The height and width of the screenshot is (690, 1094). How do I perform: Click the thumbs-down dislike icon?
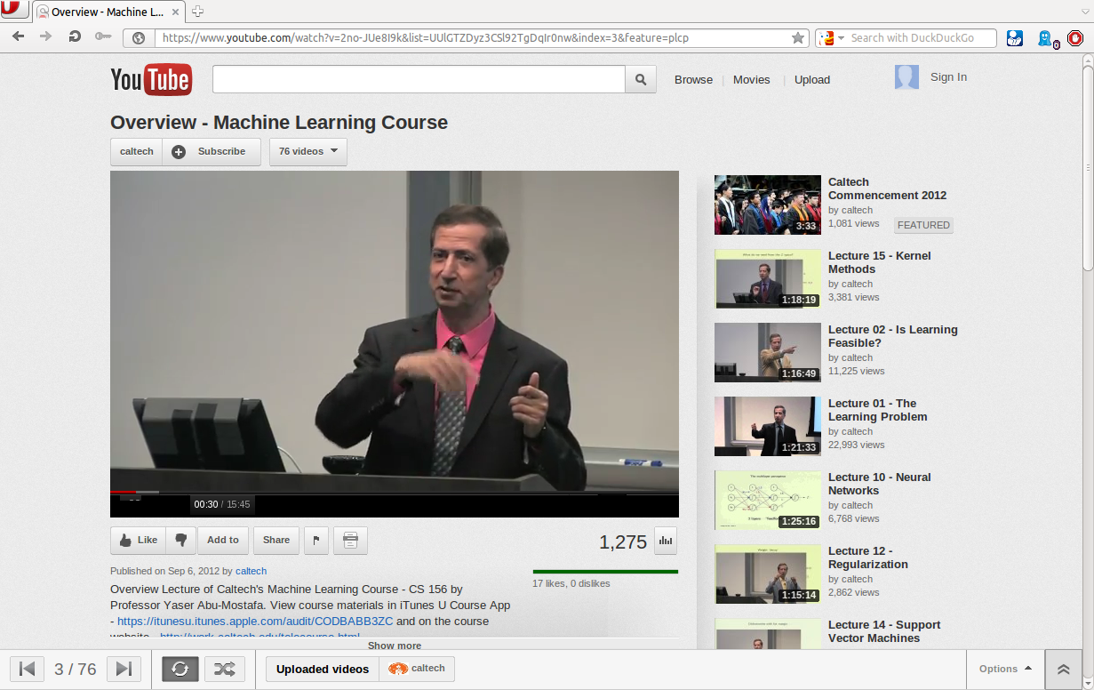tap(180, 540)
